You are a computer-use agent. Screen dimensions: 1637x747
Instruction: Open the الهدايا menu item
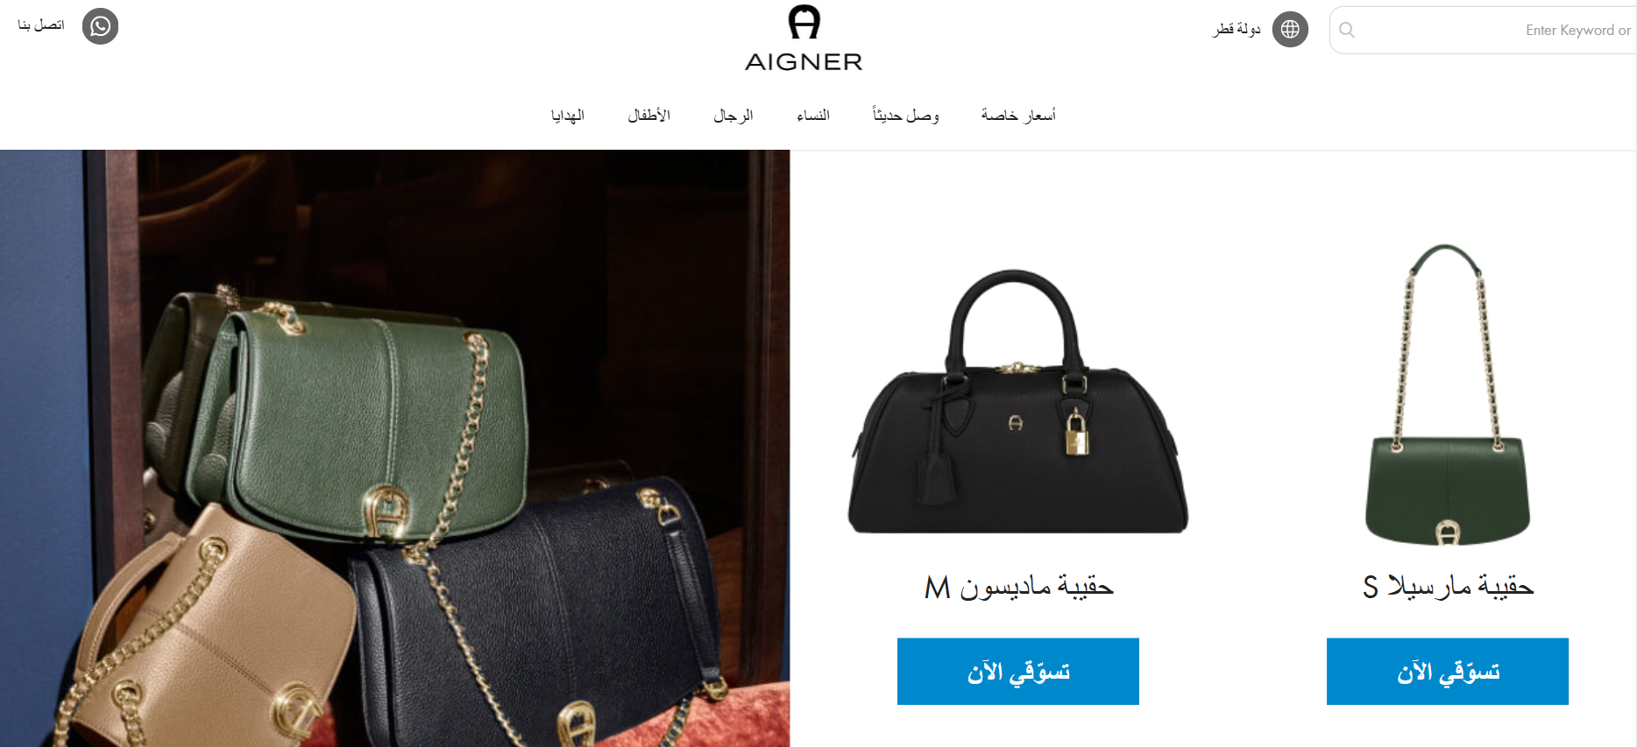point(568,116)
